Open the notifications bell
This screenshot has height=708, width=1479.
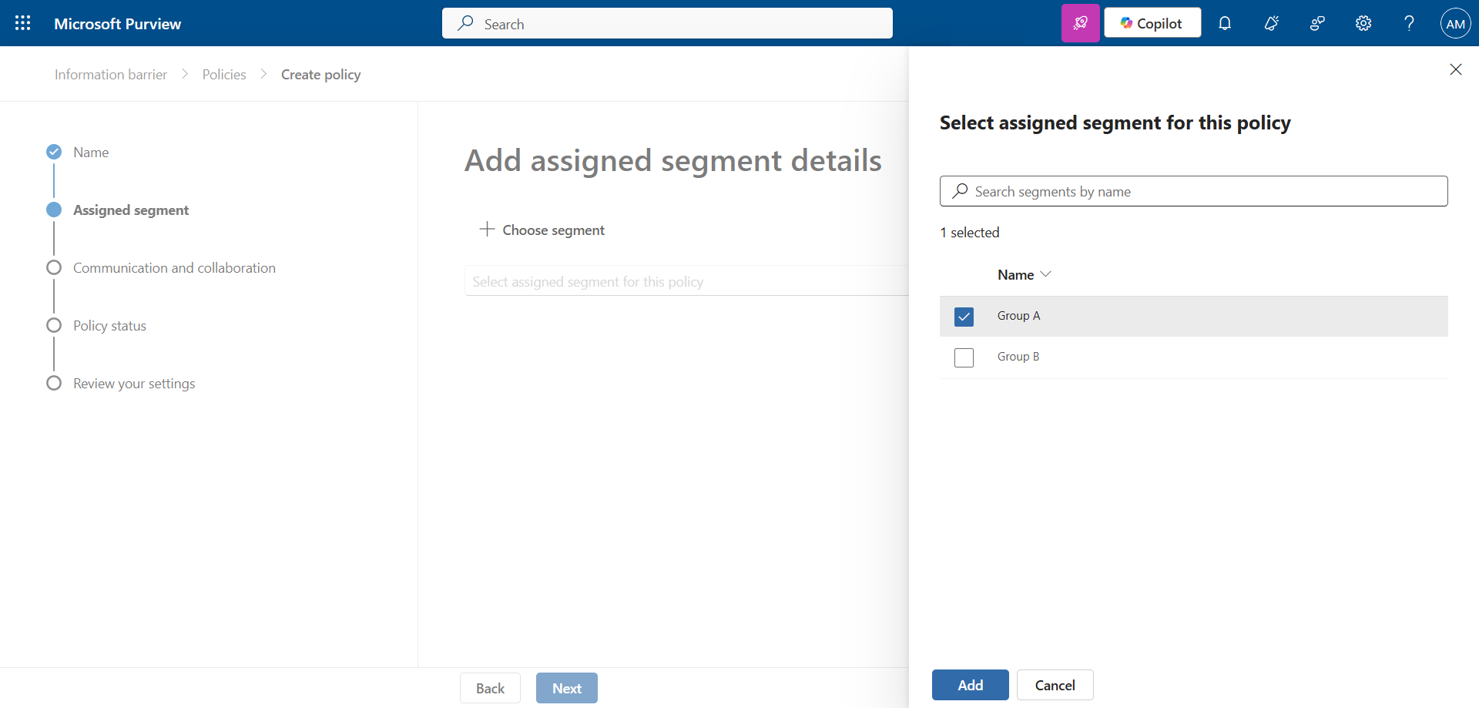1224,23
